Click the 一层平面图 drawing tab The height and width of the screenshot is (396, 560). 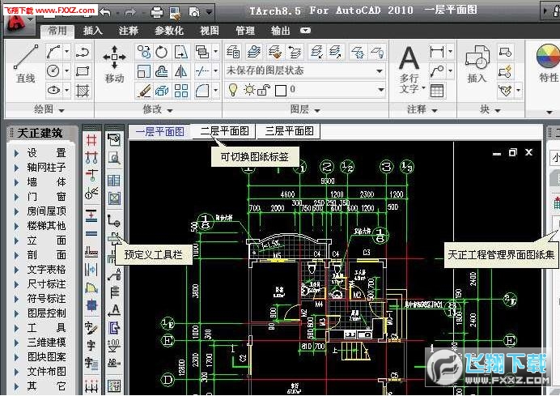tap(159, 131)
